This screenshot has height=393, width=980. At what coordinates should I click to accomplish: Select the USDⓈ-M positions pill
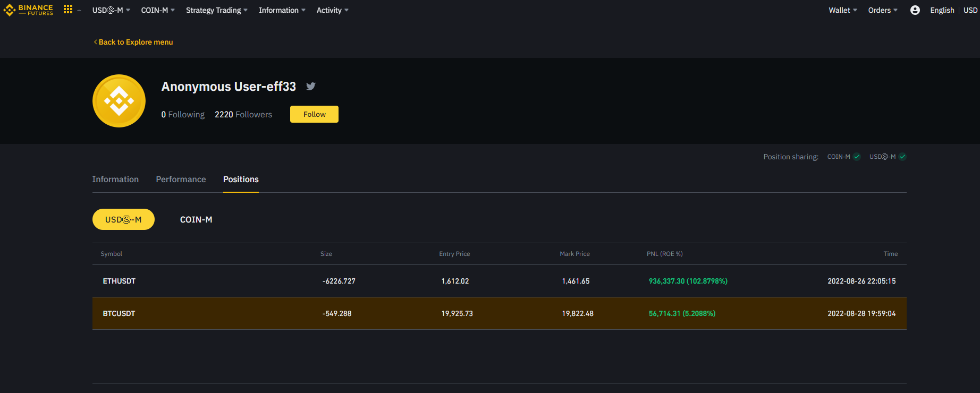click(x=123, y=219)
